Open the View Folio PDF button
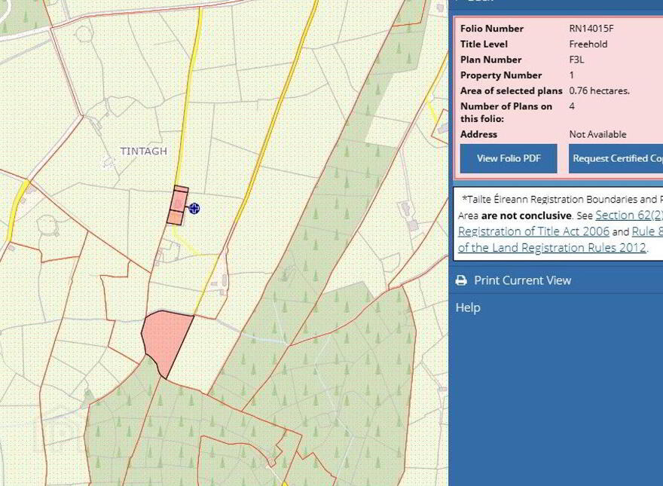This screenshot has width=663, height=486. 509,159
